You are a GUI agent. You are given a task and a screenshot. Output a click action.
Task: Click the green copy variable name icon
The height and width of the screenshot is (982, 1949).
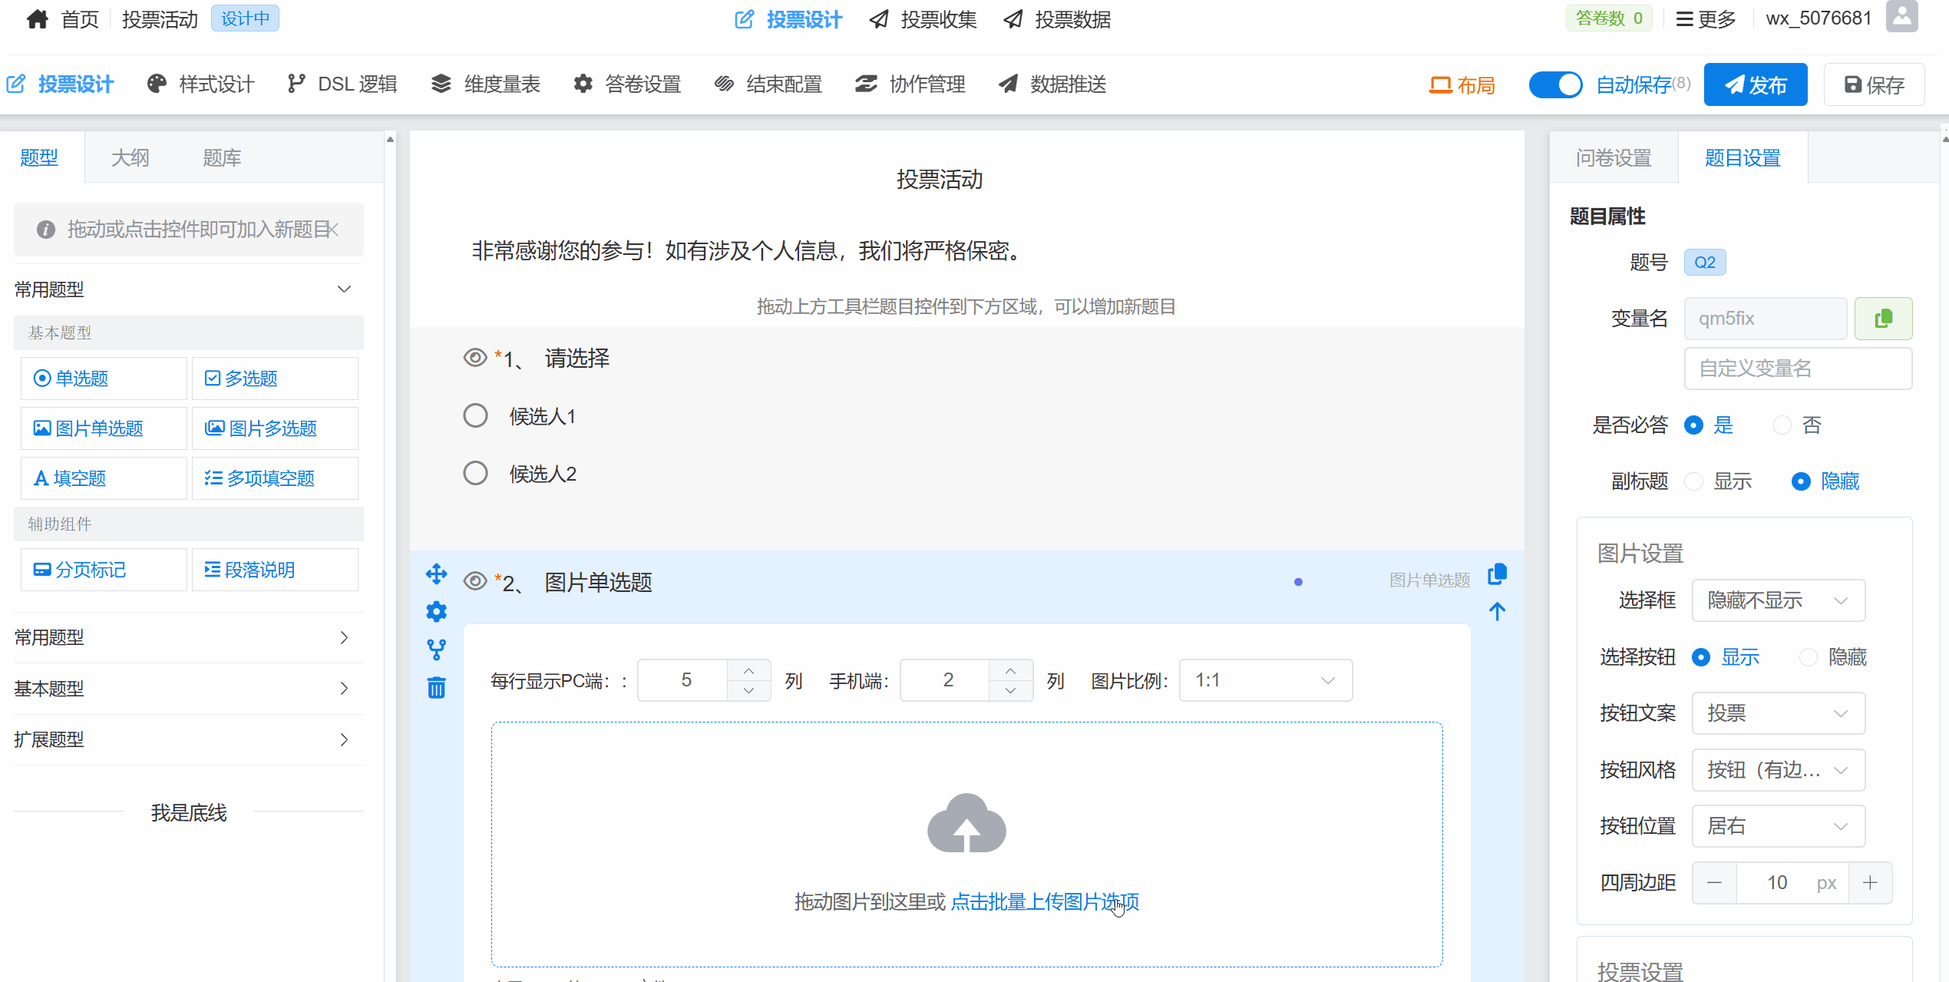point(1882,318)
